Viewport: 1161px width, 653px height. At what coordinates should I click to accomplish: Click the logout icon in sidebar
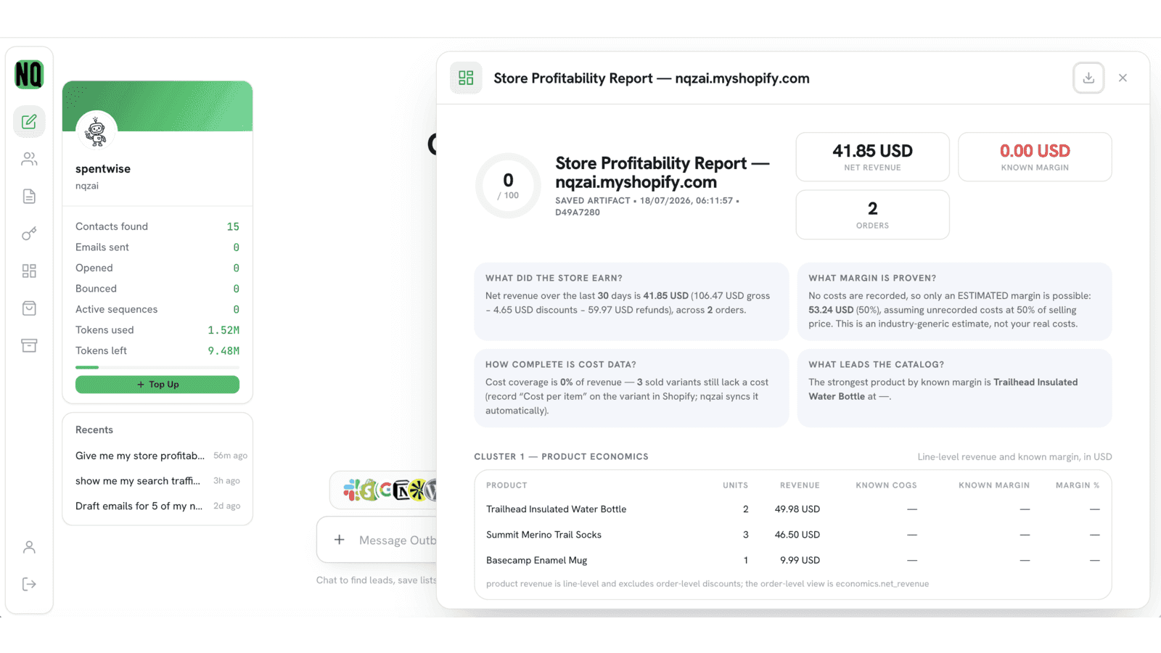[x=29, y=584]
